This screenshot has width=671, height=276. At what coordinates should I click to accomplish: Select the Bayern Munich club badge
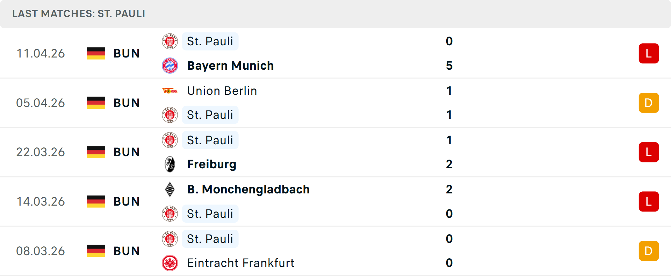coord(170,65)
